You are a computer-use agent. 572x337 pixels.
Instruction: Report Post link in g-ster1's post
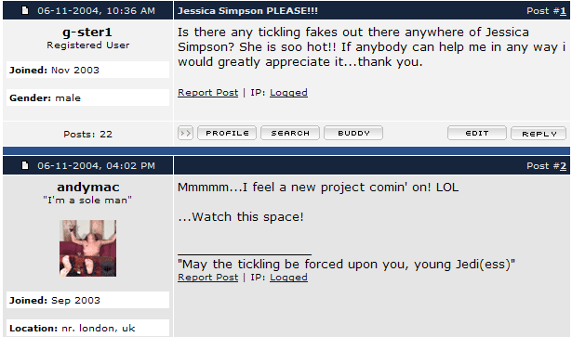[208, 93]
